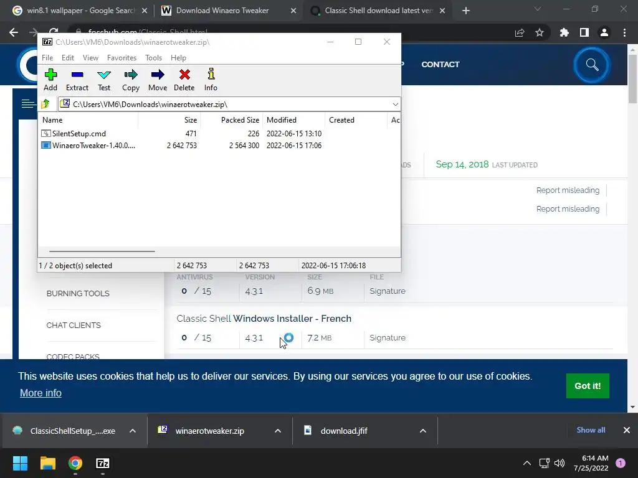The width and height of the screenshot is (638, 478).
Task: Share this page from the Chrome address bar
Action: click(x=520, y=32)
